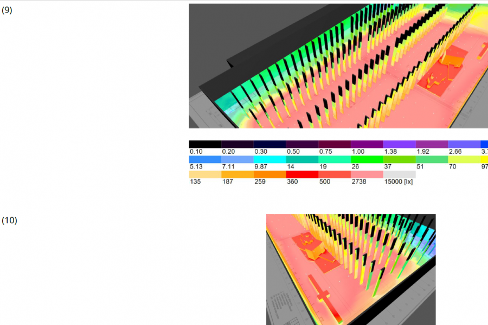Select the soft green 51 legend swatch
488x325 pixels.
[432, 159]
